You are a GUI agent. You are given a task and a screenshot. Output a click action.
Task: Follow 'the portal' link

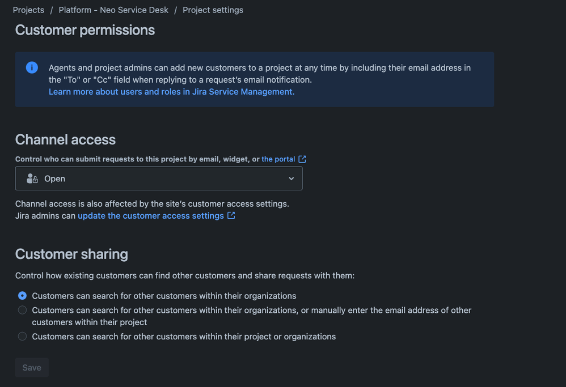point(278,159)
